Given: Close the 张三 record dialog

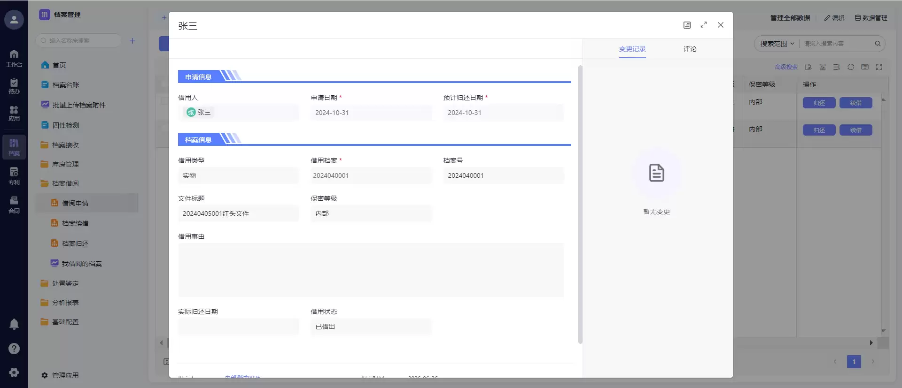Looking at the screenshot, I should [x=721, y=25].
